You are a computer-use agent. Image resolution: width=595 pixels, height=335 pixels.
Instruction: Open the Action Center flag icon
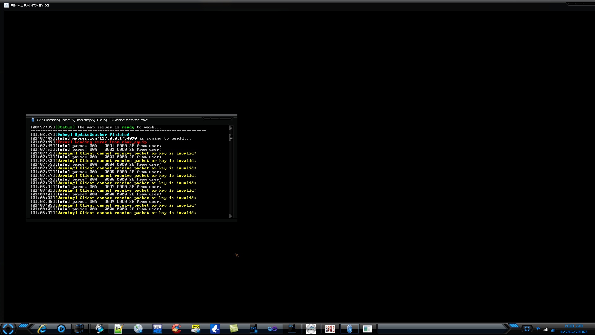pos(538,329)
